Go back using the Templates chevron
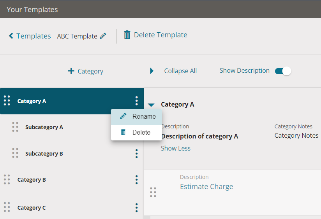This screenshot has width=321, height=219. pos(11,36)
